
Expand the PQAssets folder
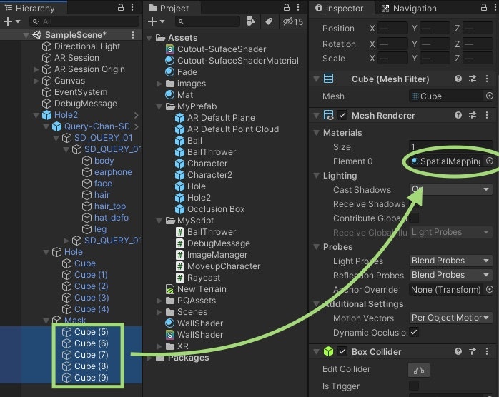coord(159,301)
